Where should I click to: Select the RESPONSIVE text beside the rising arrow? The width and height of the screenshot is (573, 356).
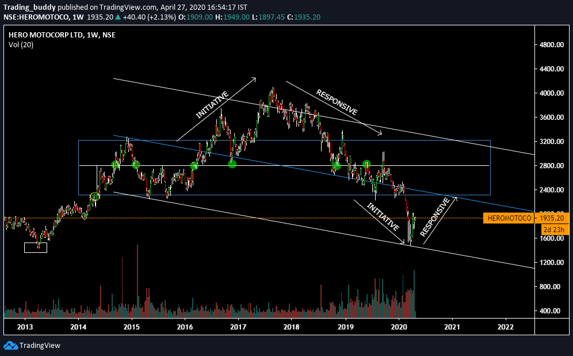pos(435,217)
